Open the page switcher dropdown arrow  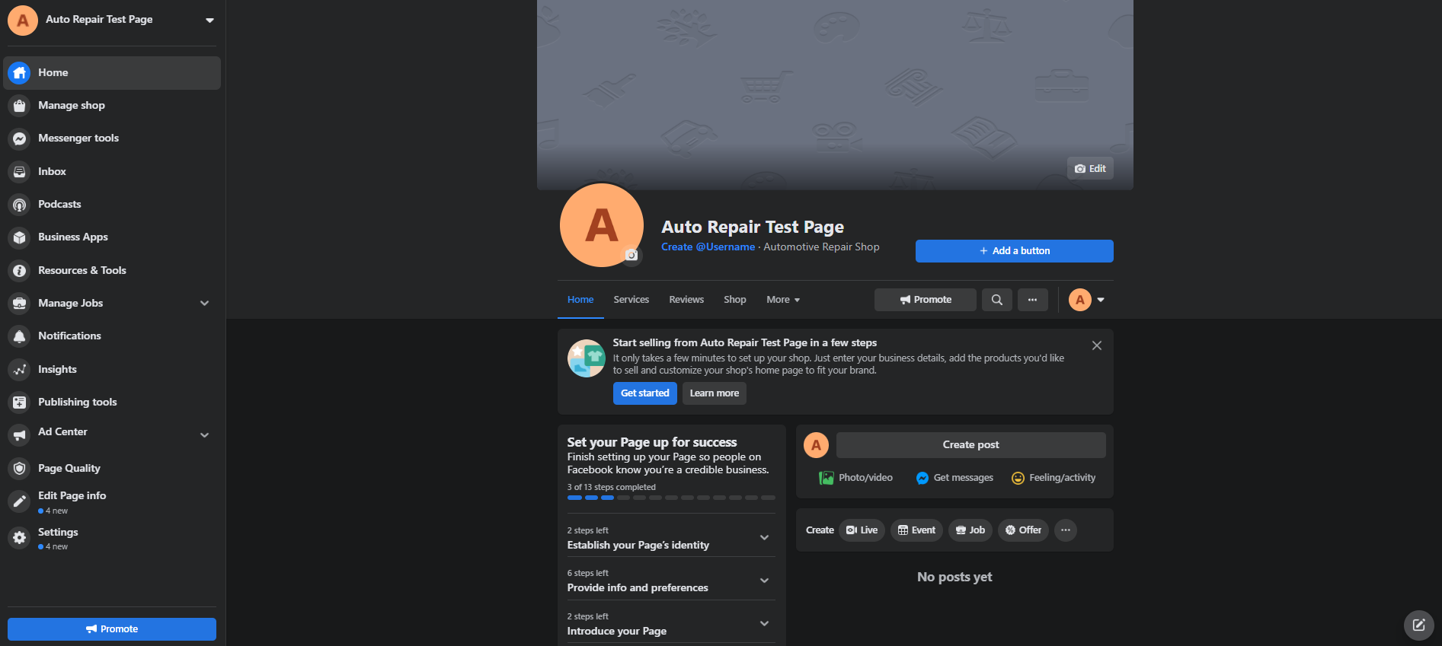click(x=209, y=21)
